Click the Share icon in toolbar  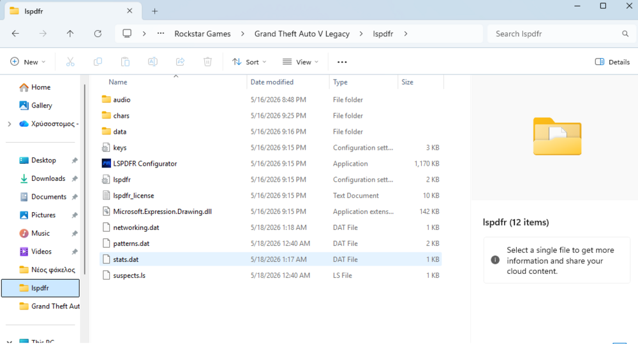[x=181, y=62]
